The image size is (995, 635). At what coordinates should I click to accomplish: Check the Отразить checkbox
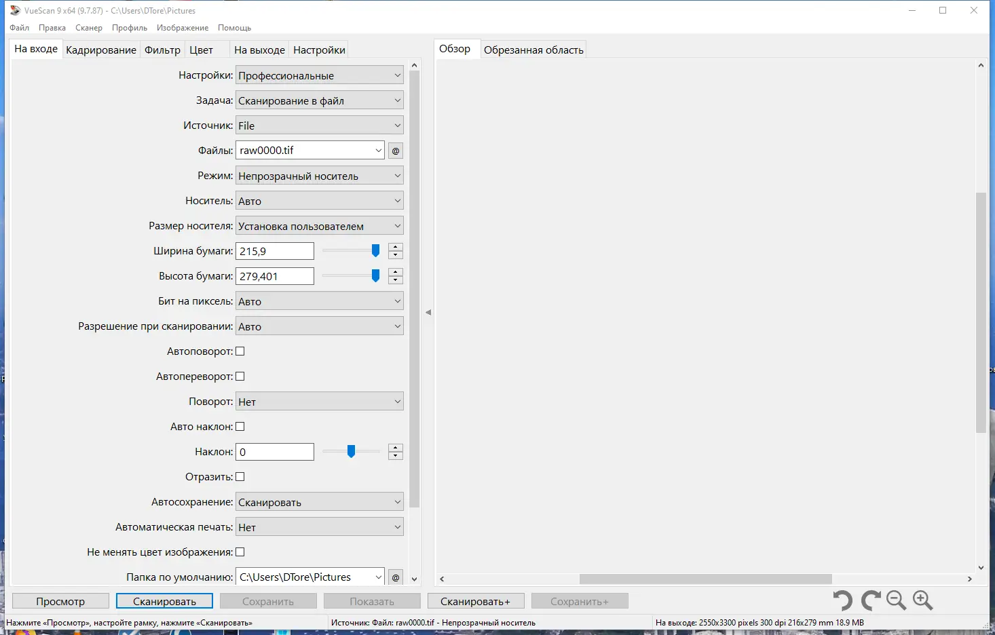click(x=240, y=477)
